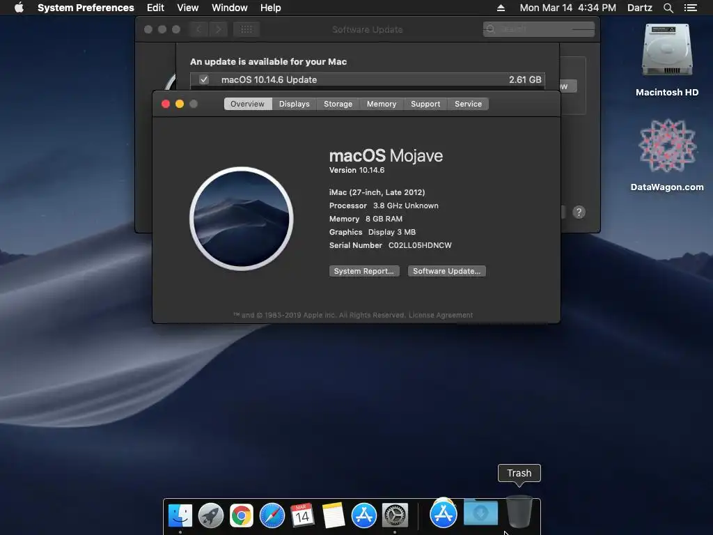Click help question mark in Software Update

(x=579, y=212)
